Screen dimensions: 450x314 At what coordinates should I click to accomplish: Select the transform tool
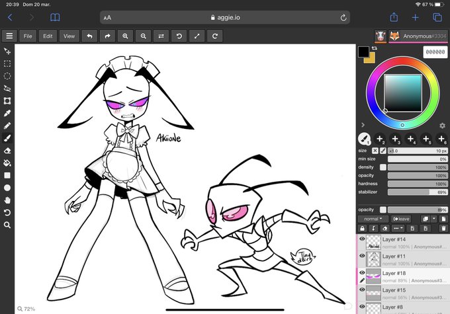point(7,100)
